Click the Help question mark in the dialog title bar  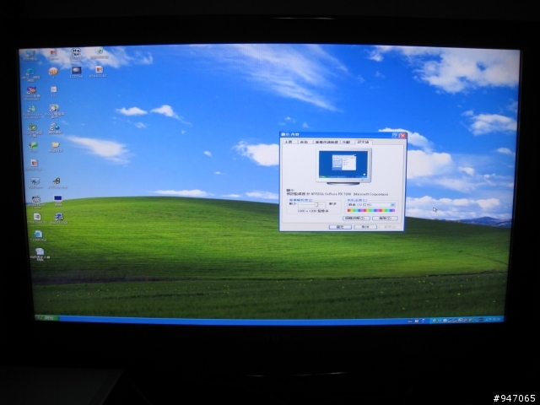(395, 135)
